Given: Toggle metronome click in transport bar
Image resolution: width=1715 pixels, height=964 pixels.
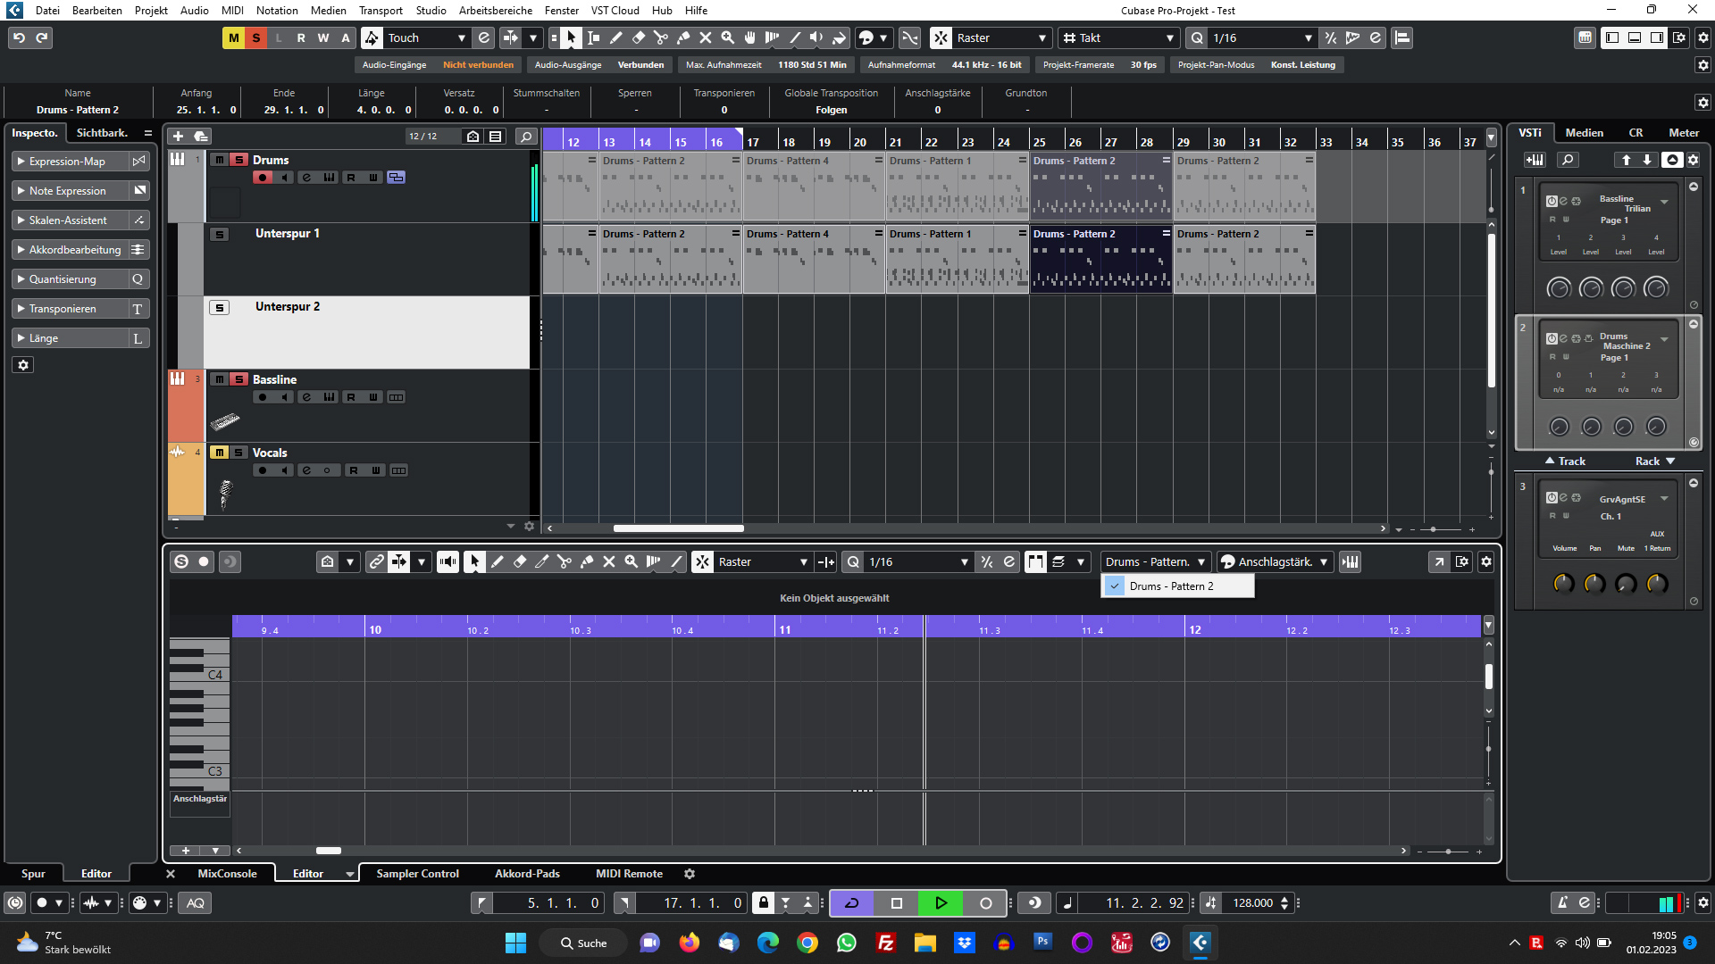Looking at the screenshot, I should click(1562, 902).
